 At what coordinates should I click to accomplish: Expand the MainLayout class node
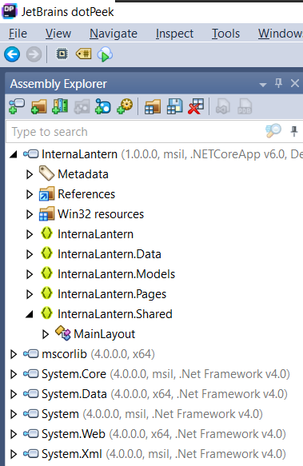(x=46, y=334)
